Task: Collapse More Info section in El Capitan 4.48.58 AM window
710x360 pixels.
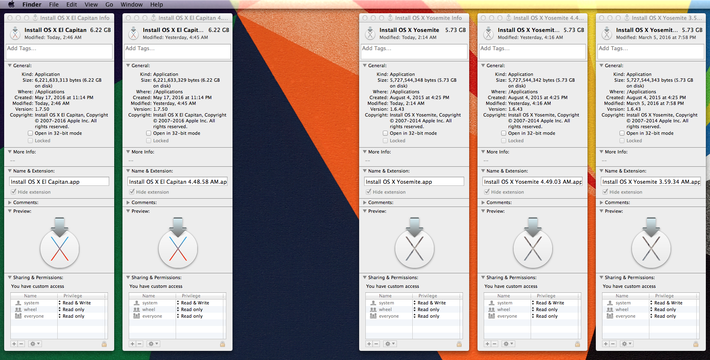Action: (x=128, y=152)
